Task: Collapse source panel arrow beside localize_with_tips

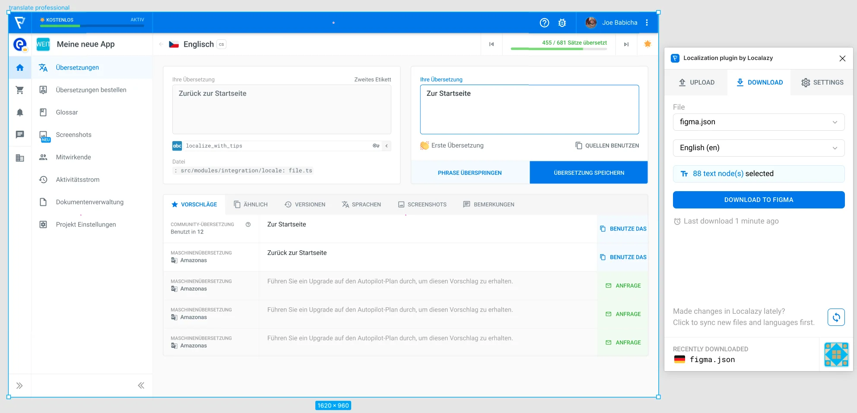Action: pos(387,146)
